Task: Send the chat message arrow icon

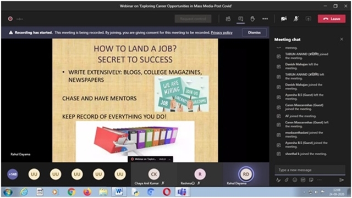Action: click(342, 180)
